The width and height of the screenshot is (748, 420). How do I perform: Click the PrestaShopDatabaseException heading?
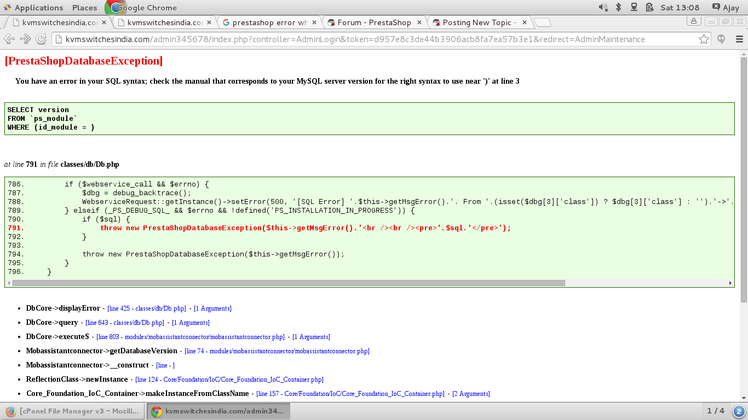[84, 61]
